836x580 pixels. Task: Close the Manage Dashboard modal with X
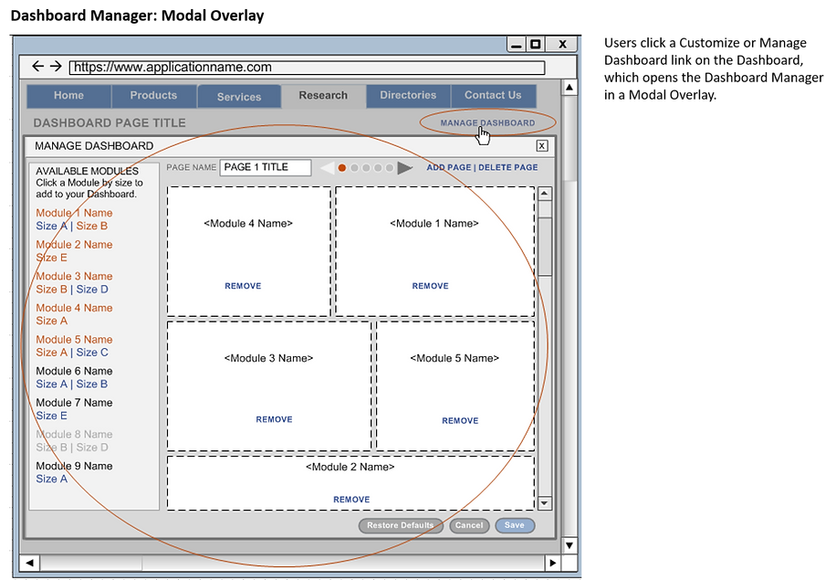pyautogui.click(x=542, y=145)
